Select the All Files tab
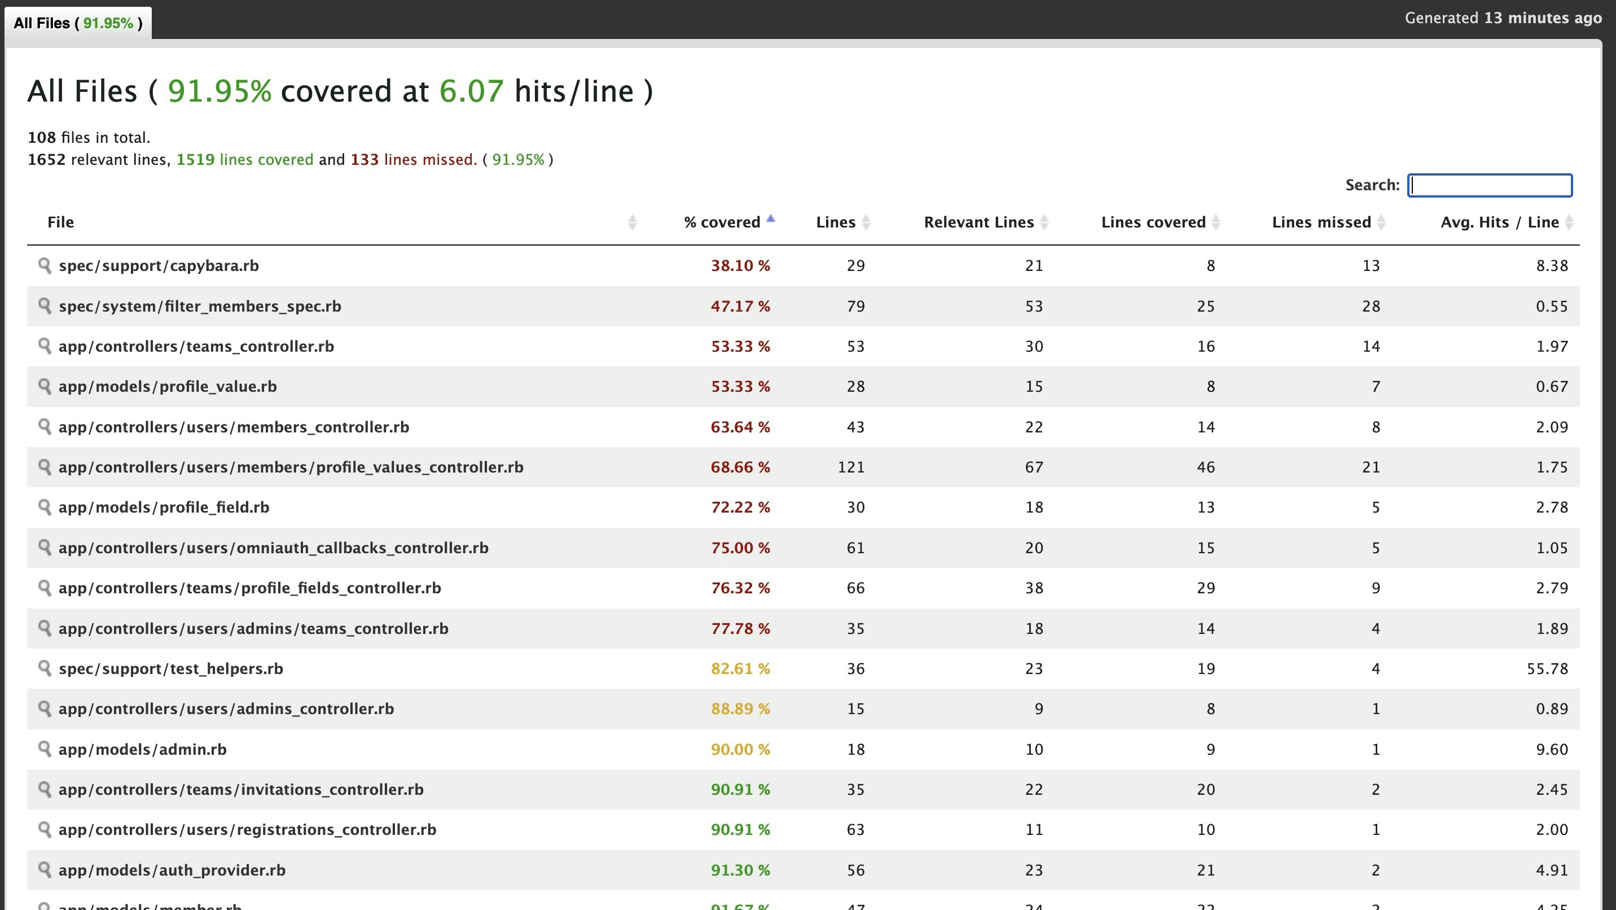Screen dimensions: 1616x910 [78, 23]
